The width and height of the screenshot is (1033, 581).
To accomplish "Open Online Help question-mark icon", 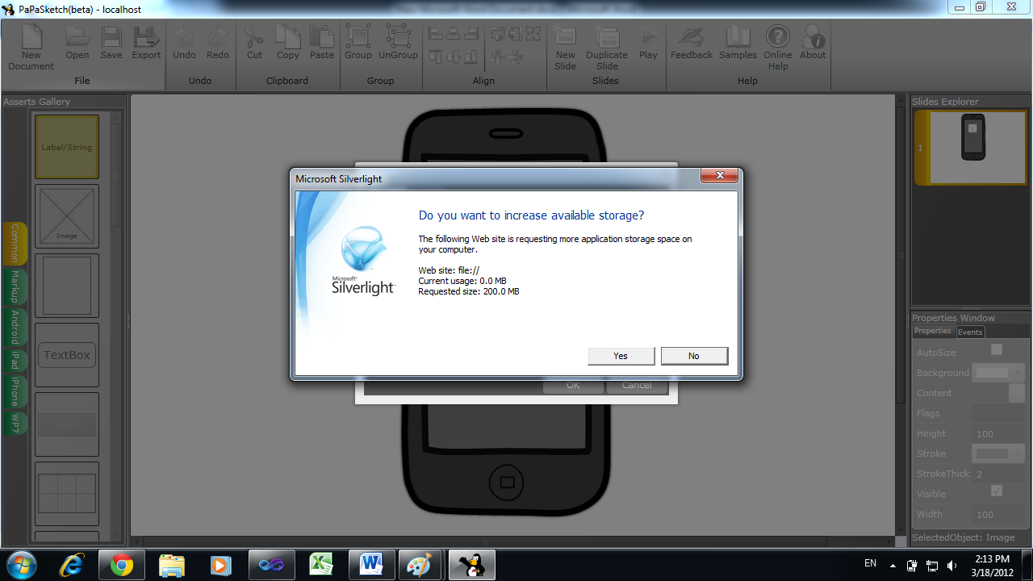I will point(778,36).
